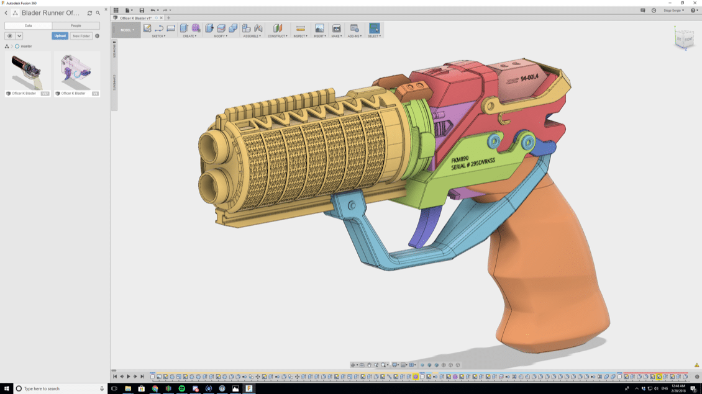The image size is (702, 394).
Task: Select the Fillet tool
Action: (x=221, y=28)
